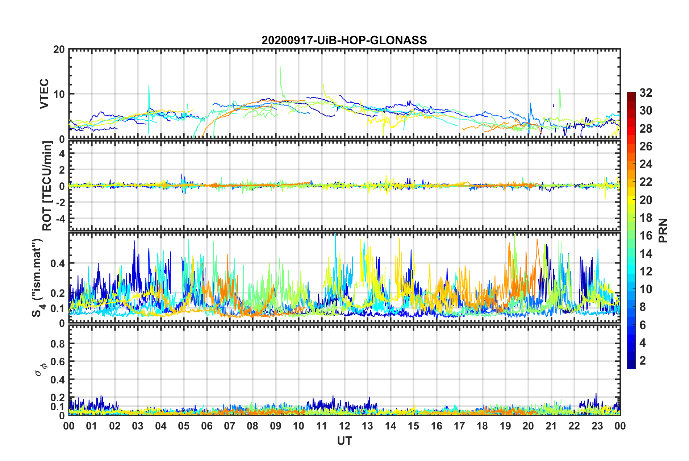Click the UT axis hour label 21
The image size is (689, 461).
tap(551, 426)
